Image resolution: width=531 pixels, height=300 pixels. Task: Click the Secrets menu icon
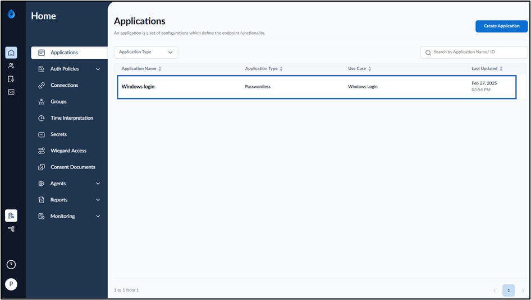[x=42, y=134]
